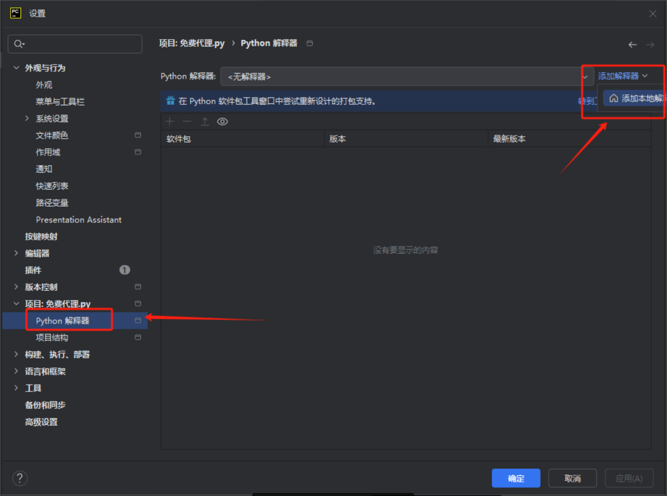Click the gift icon in the banner
Viewport: 667px width, 496px height.
[x=171, y=101]
